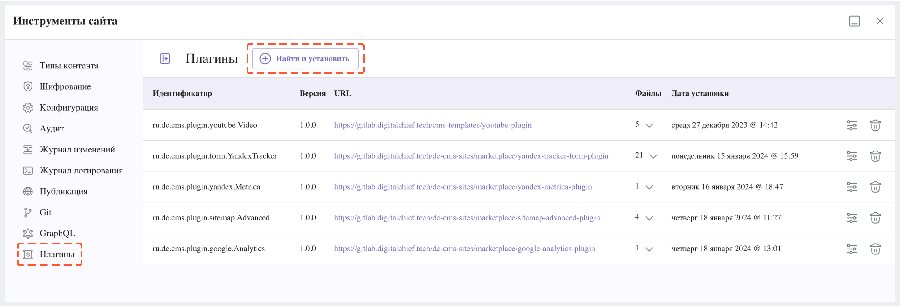The height and width of the screenshot is (306, 900).
Task: Open the Журнал изменений section
Action: click(x=77, y=149)
